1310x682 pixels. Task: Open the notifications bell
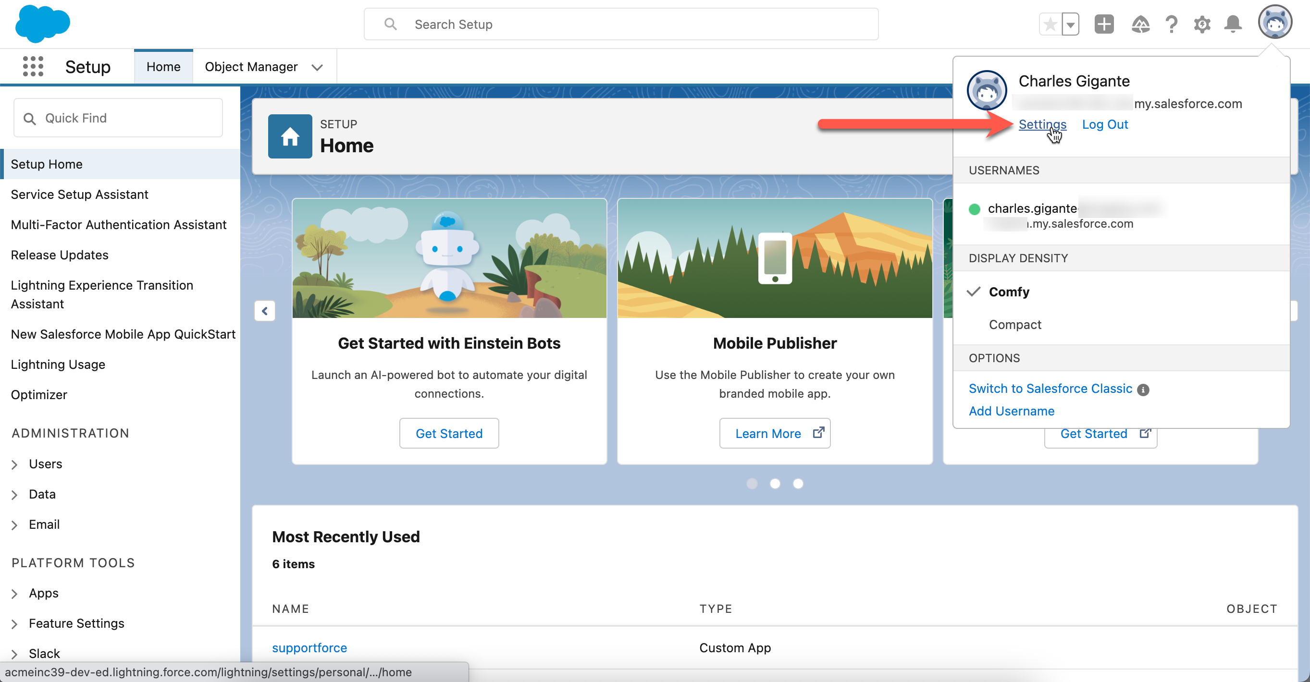point(1233,24)
